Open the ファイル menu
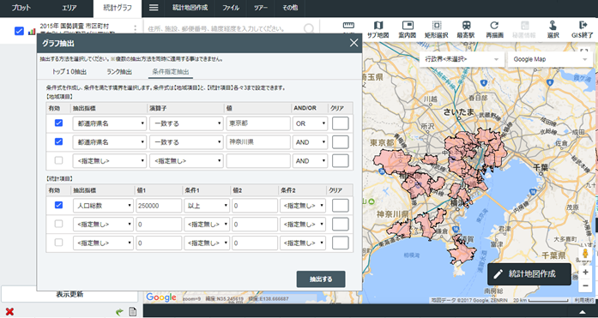 point(231,8)
